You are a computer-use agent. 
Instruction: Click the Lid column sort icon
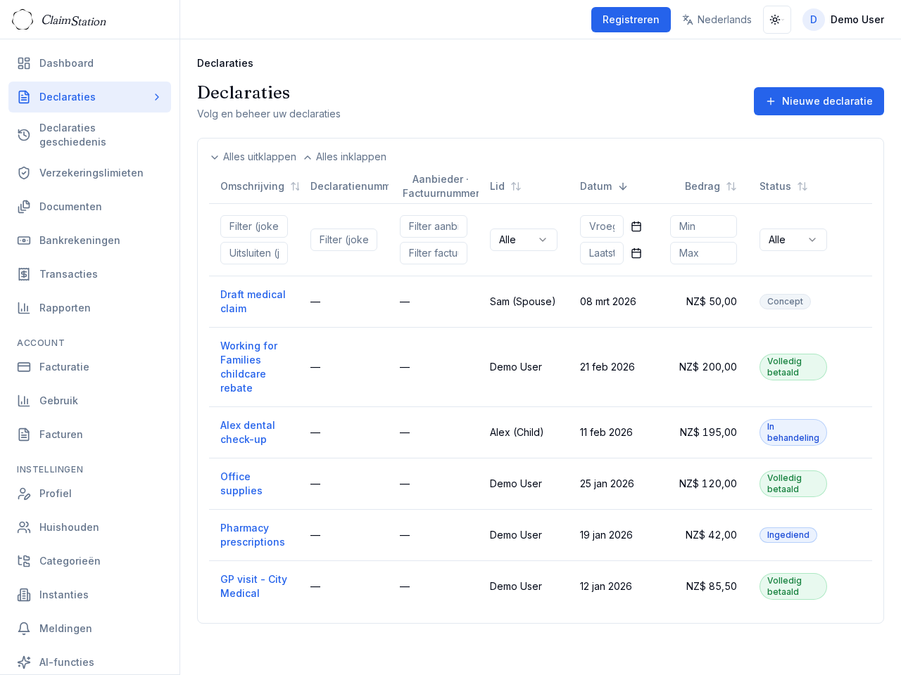click(x=516, y=186)
